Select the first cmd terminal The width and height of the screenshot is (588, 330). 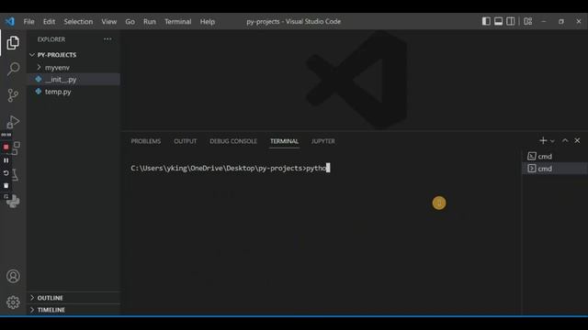pyautogui.click(x=555, y=157)
